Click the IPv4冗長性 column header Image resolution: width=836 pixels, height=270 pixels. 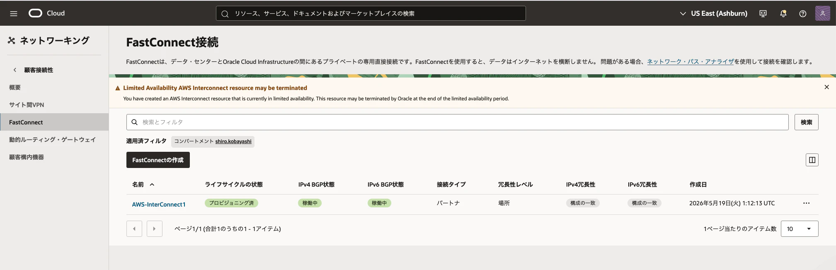[581, 185]
